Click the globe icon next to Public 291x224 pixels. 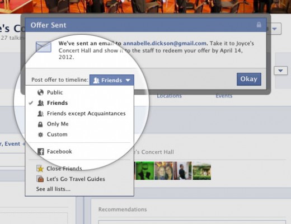click(x=40, y=92)
